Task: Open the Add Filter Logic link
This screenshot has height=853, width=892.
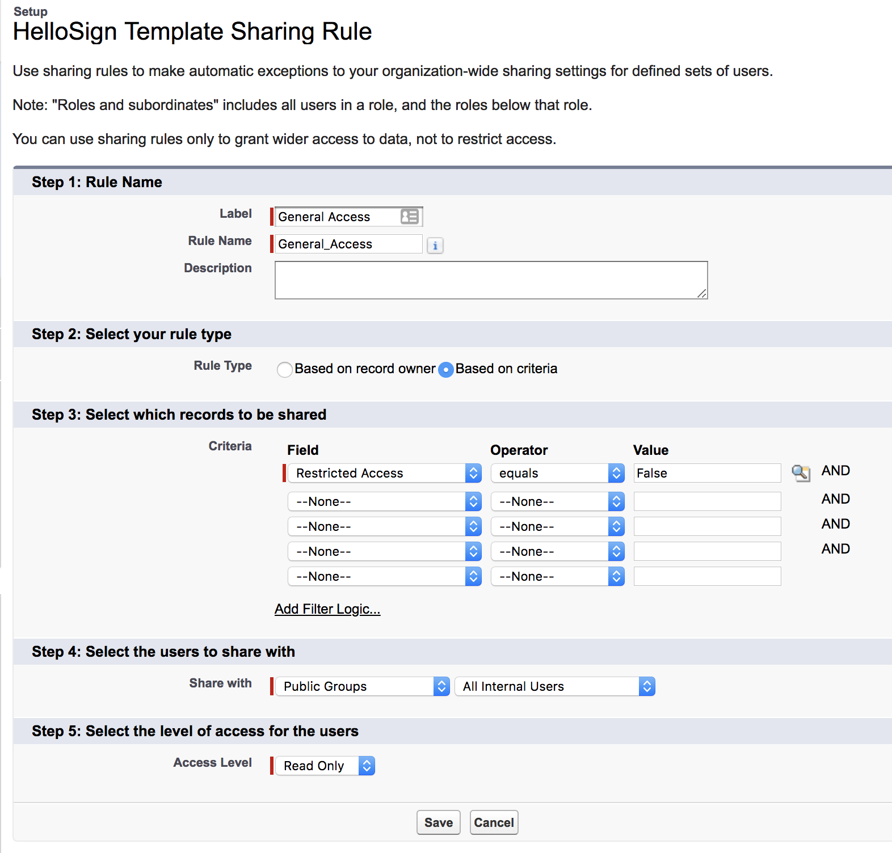Action: click(327, 609)
